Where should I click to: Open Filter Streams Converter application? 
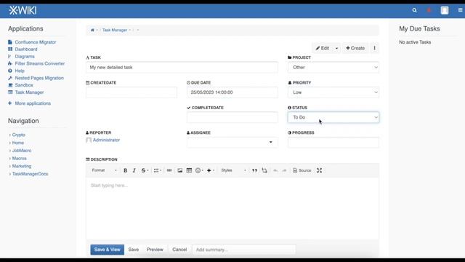(x=40, y=63)
